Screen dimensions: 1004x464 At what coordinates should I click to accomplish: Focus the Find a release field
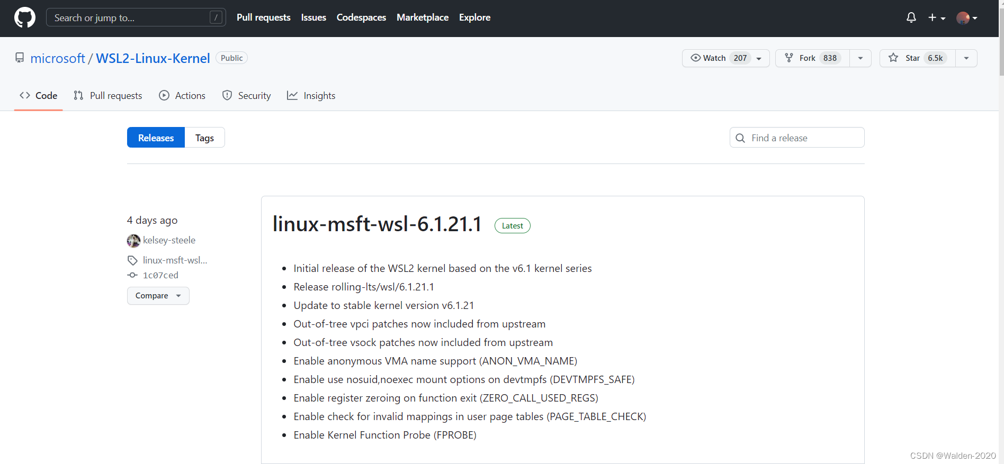(x=797, y=138)
